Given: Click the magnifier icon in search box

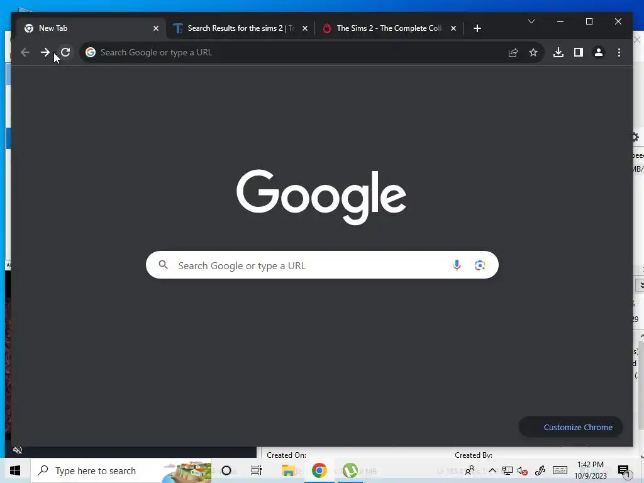Looking at the screenshot, I should pos(163,265).
